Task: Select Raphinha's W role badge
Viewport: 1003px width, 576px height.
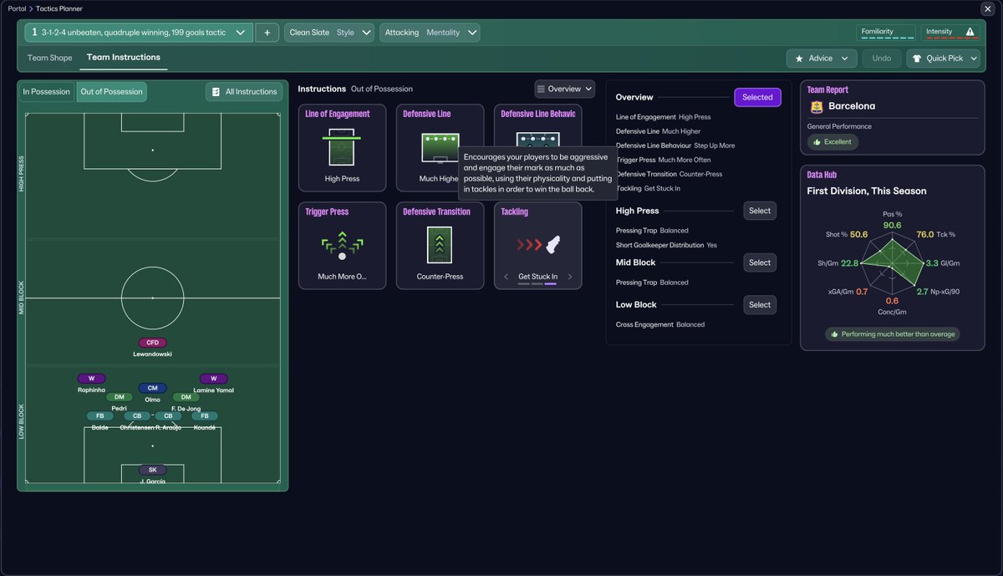Action: click(x=91, y=379)
